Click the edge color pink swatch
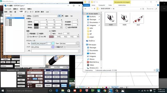 (x=51, y=37)
